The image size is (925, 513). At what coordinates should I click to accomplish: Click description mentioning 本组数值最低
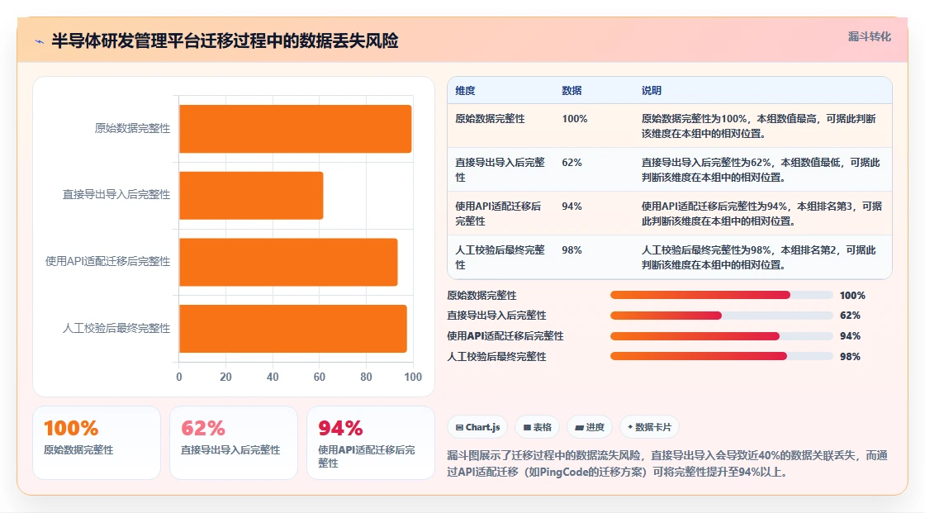(761, 169)
